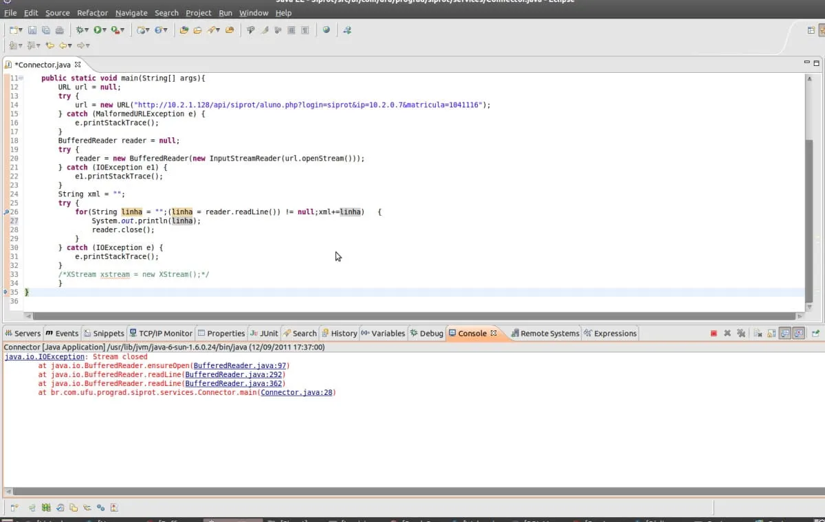Click the Debug bug icon in the toolbar
The height and width of the screenshot is (522, 825).
[x=80, y=30]
